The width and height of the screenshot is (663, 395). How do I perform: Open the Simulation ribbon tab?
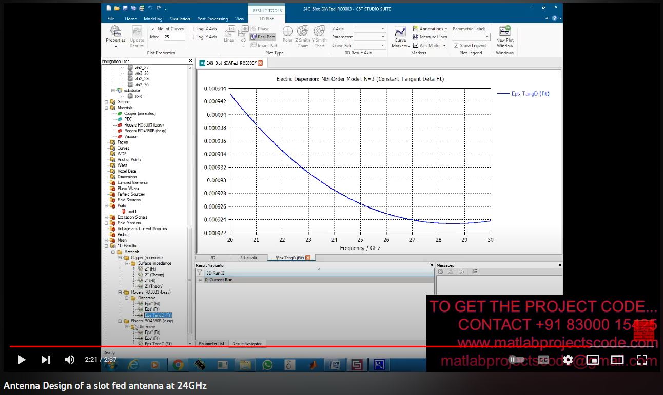click(x=180, y=19)
